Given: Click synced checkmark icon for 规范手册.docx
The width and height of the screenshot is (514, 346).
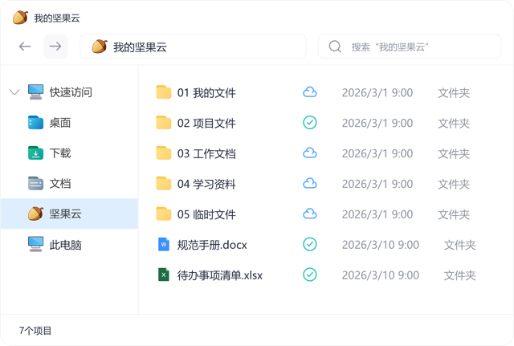Looking at the screenshot, I should click(310, 244).
